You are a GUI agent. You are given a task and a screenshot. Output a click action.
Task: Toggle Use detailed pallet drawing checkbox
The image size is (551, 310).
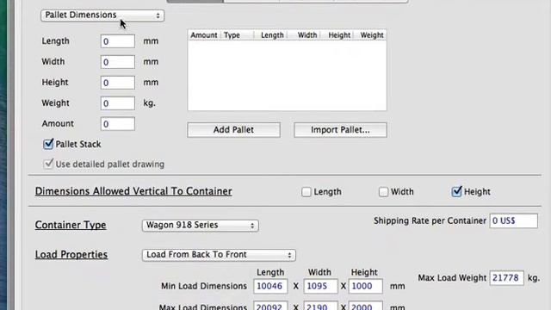(x=48, y=164)
